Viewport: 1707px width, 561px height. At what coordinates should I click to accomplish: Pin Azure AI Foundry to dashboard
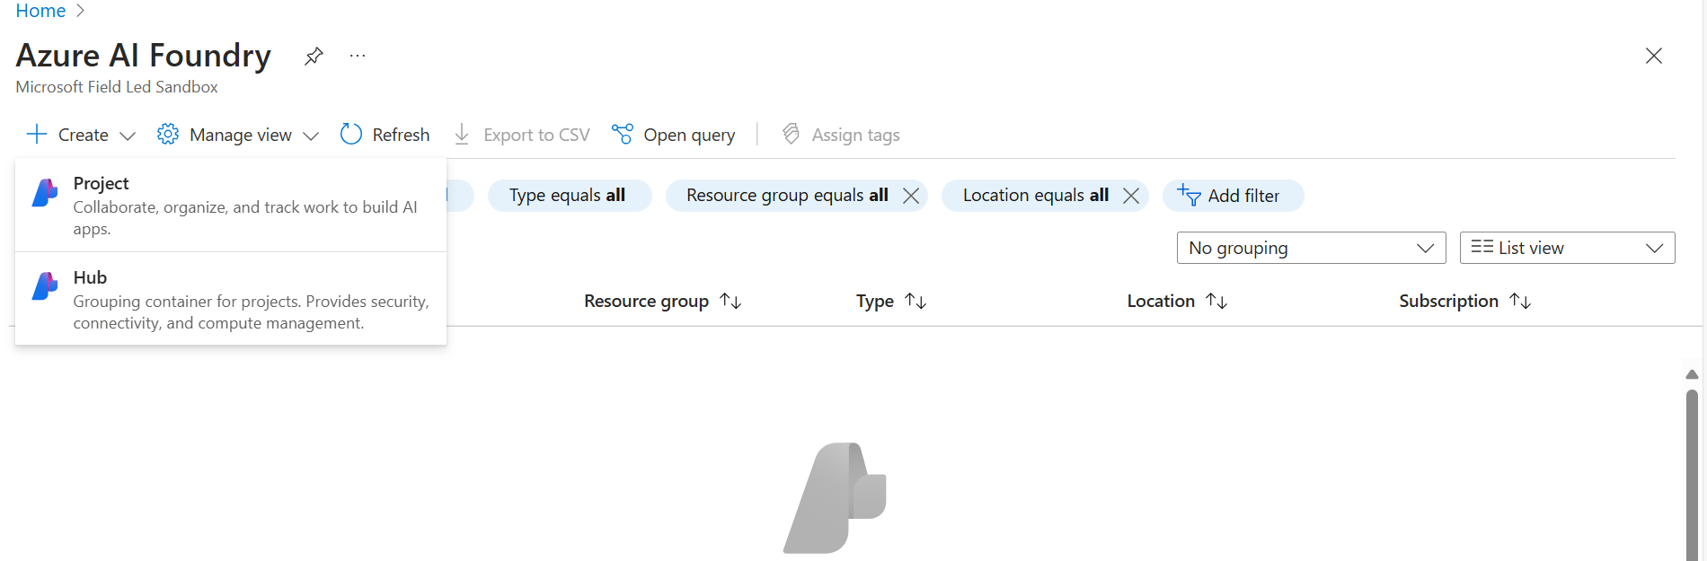pos(314,56)
